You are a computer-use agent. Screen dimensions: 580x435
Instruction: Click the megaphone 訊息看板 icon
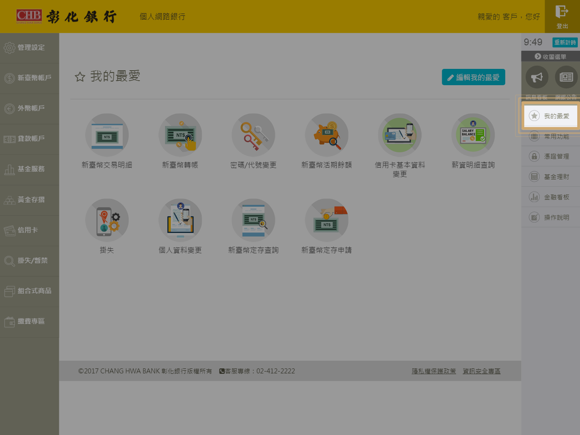tap(537, 77)
